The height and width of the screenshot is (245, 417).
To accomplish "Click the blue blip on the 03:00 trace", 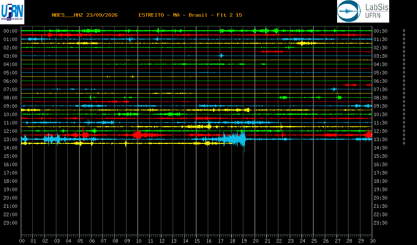I will 221,56.
